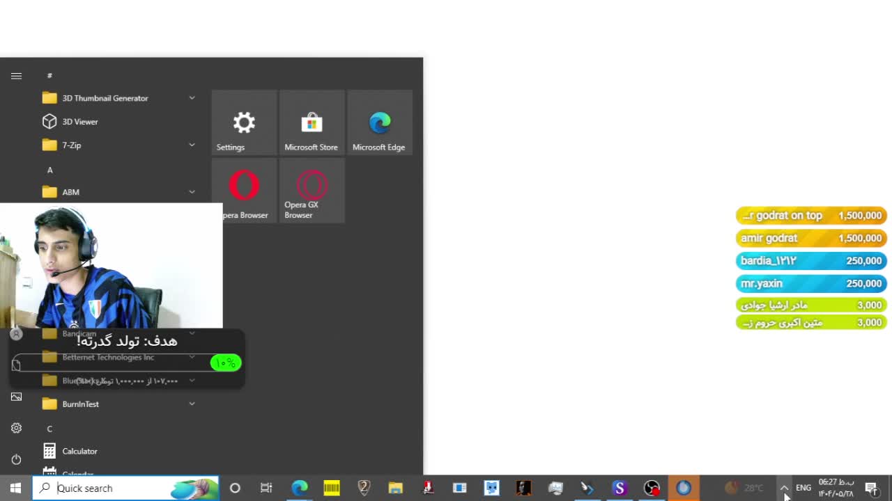Image resolution: width=892 pixels, height=501 pixels.
Task: Click the 10% donation goal progress bar
Action: (x=127, y=363)
